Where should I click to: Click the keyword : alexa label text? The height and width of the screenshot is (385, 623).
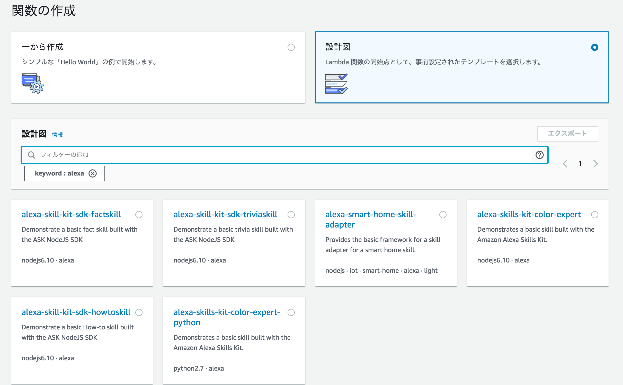pyautogui.click(x=59, y=173)
